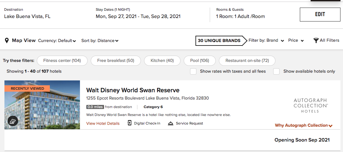Expand the Filter by: Brand dropdown
Viewport: 343px width, 152px height.
click(266, 40)
